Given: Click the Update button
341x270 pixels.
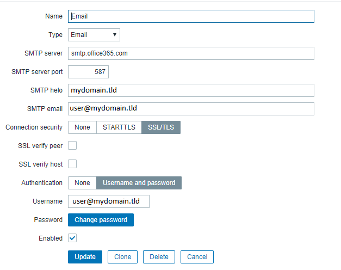Looking at the screenshot, I should [85, 257].
